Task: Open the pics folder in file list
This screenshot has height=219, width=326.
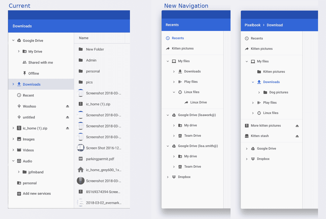Action: click(89, 82)
